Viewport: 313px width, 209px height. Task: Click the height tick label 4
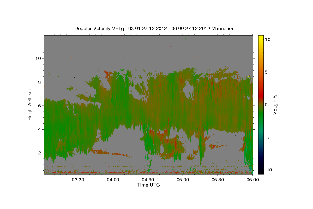point(39,129)
